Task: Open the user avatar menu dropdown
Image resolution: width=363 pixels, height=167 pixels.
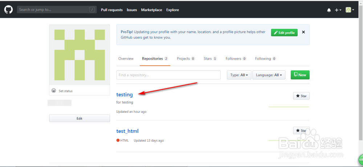Action: [x=350, y=10]
